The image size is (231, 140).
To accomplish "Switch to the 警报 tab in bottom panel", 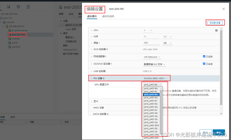I will (x=13, y=117).
